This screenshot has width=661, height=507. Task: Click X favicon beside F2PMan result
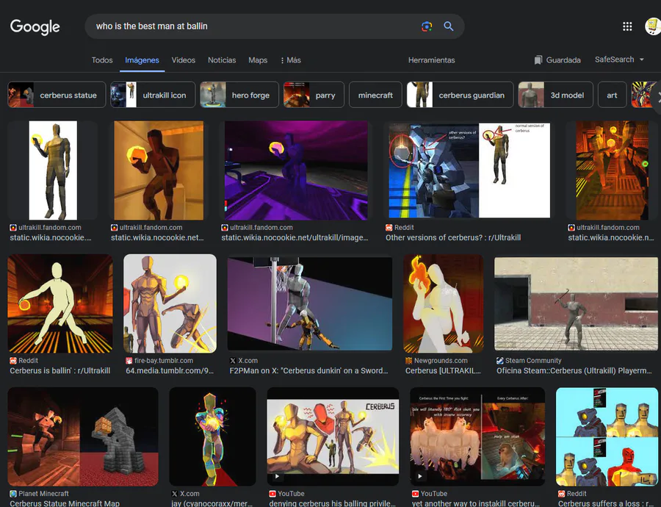tap(233, 361)
